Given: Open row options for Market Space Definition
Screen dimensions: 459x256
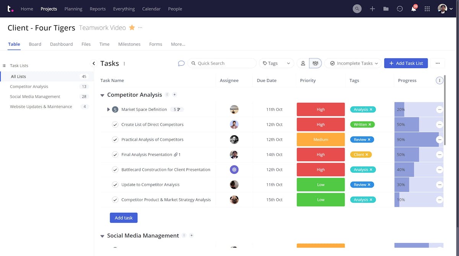Looking at the screenshot, I should point(439,110).
